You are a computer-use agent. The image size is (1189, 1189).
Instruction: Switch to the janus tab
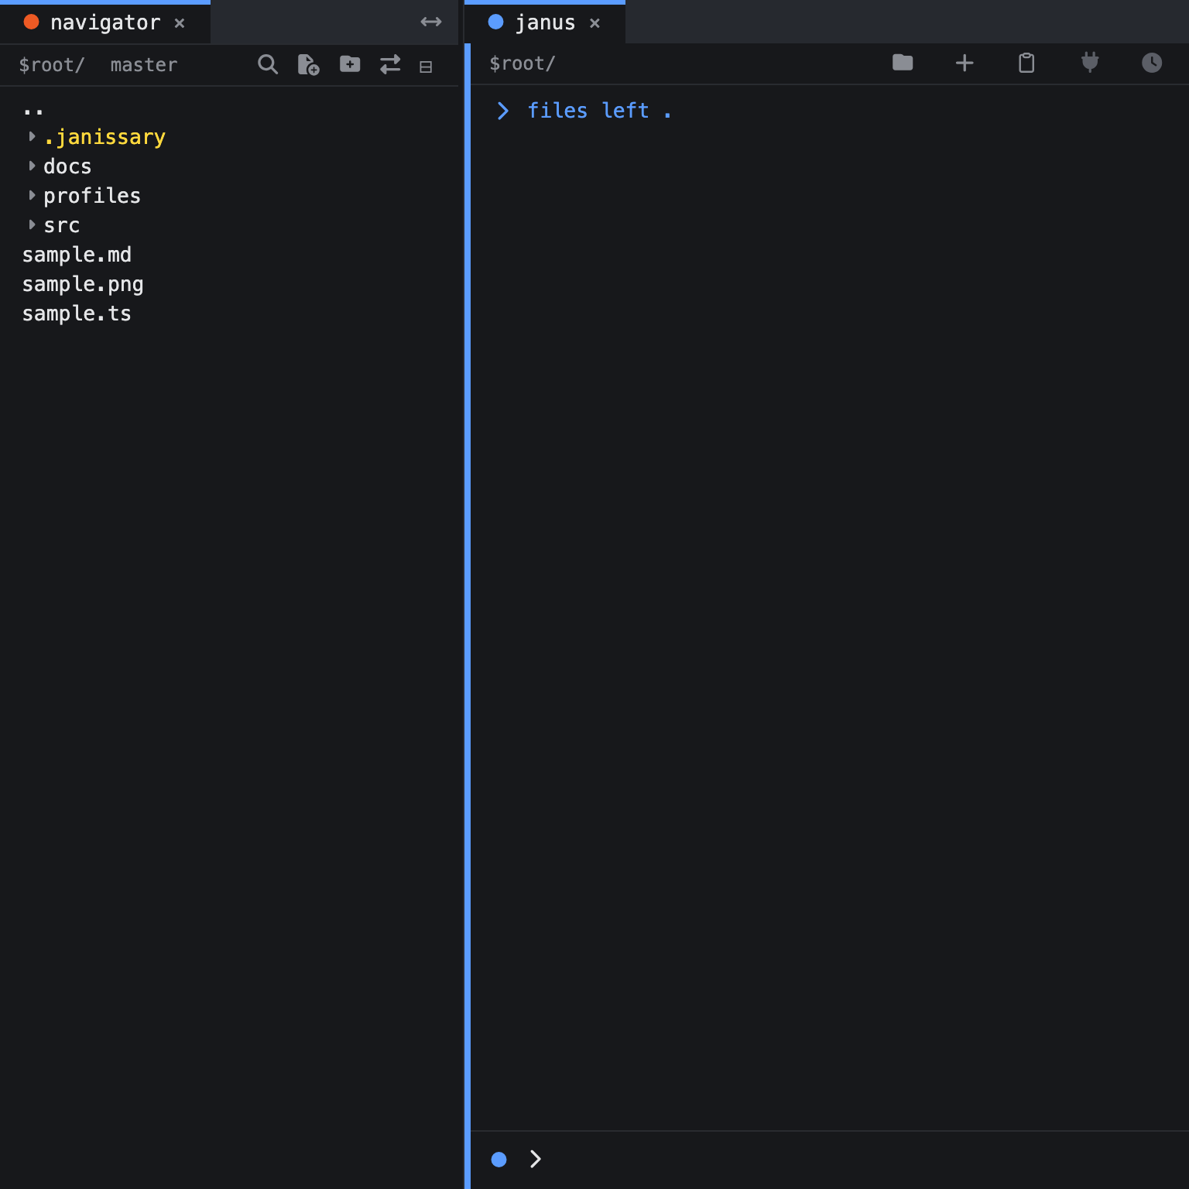[x=545, y=22]
